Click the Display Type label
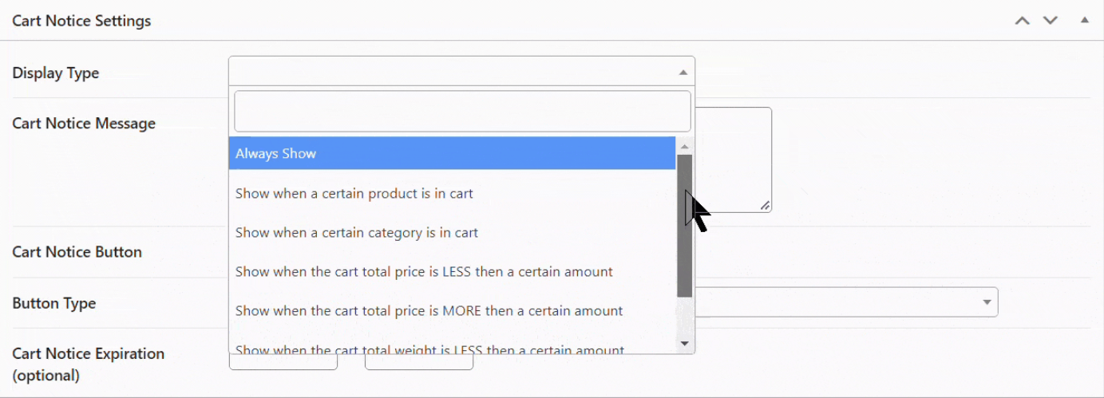 (56, 73)
